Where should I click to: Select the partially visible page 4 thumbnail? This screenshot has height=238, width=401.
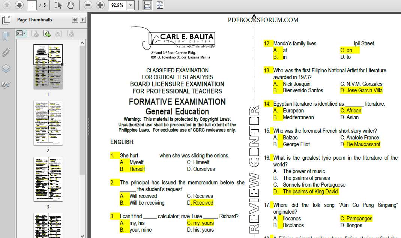(48, 226)
